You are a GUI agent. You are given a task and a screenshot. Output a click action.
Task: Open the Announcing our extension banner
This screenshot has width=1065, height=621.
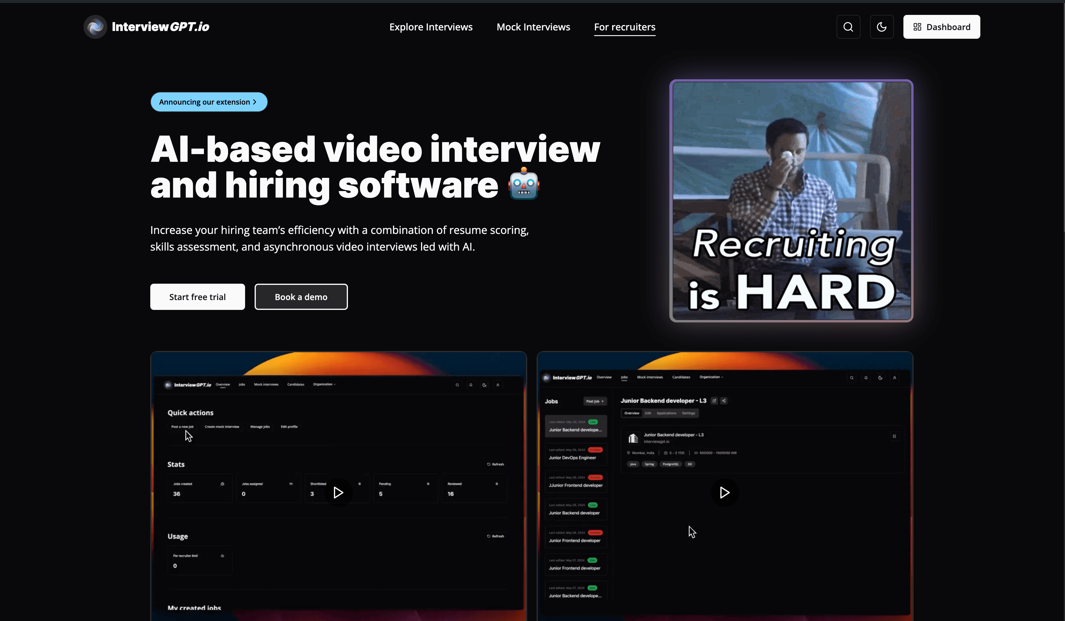[209, 102]
